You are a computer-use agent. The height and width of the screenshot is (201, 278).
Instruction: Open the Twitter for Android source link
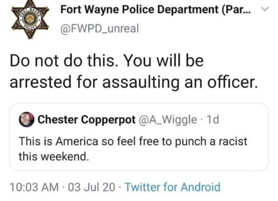coord(173,187)
